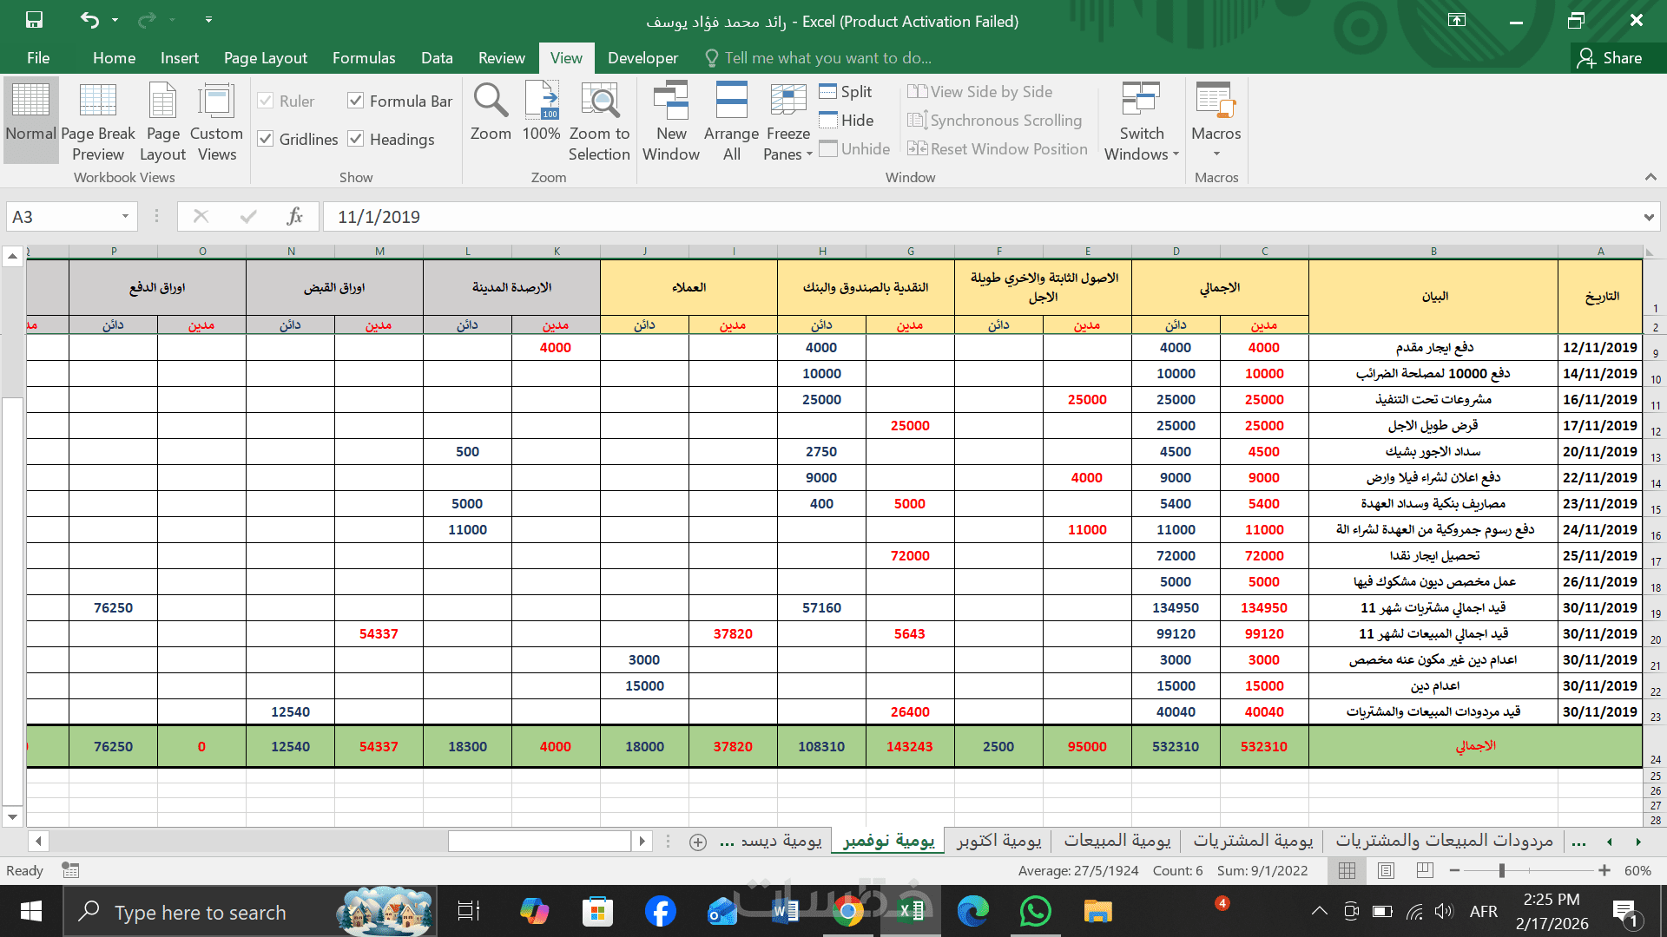Click the Share button

1611,58
